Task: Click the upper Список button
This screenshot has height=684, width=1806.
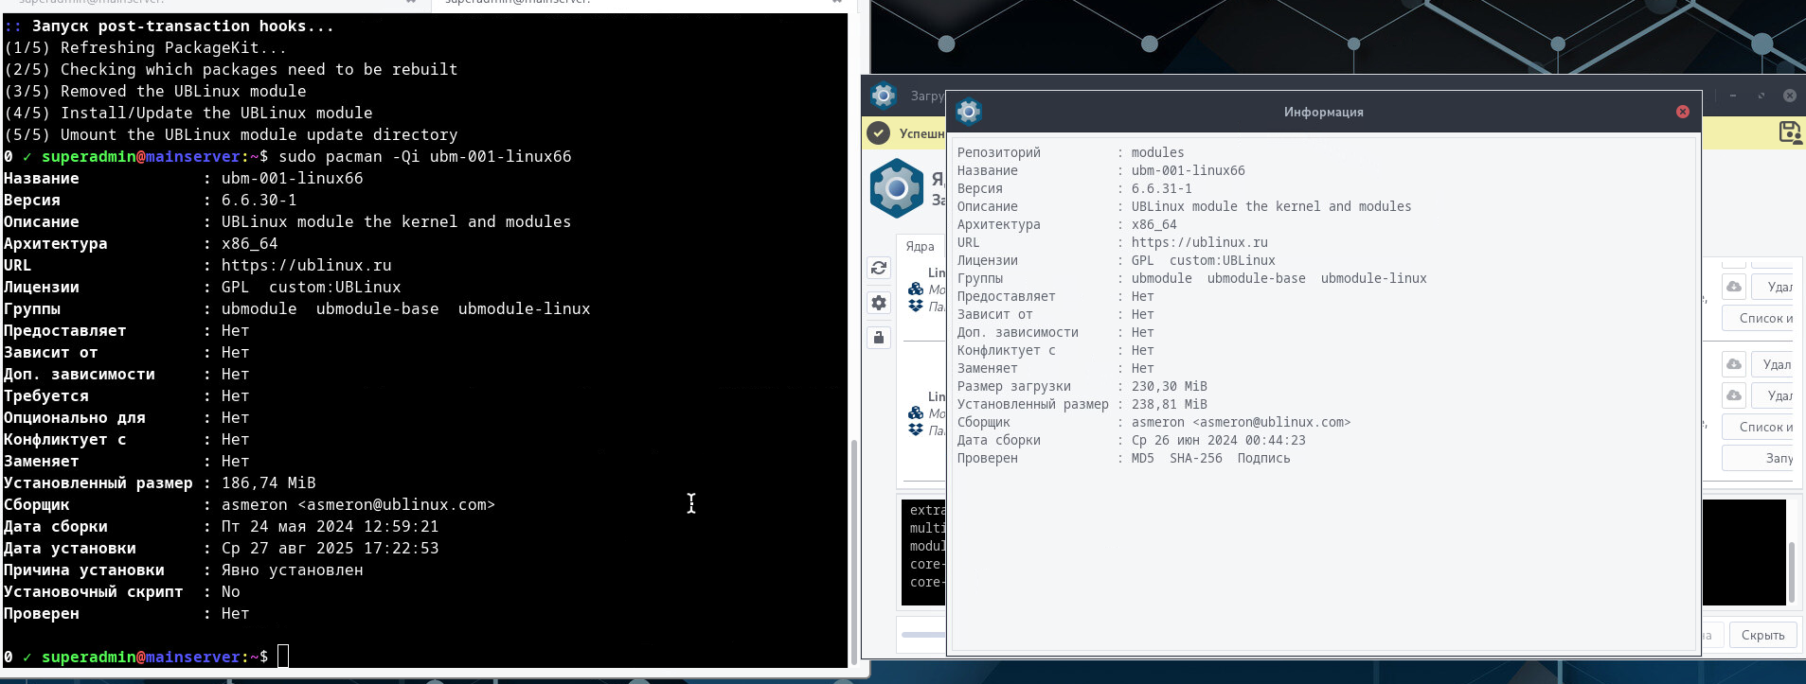Action: coord(1763,319)
